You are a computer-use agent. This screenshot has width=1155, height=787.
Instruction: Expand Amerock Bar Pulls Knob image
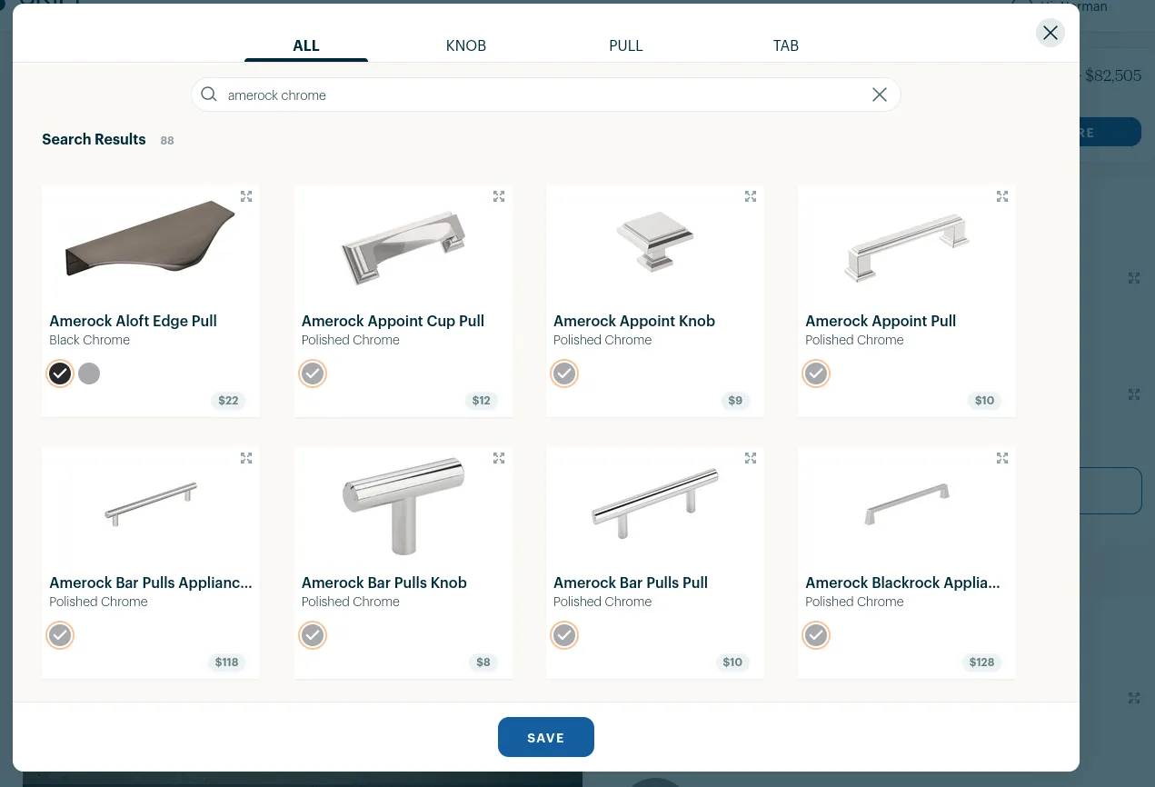coord(499,458)
